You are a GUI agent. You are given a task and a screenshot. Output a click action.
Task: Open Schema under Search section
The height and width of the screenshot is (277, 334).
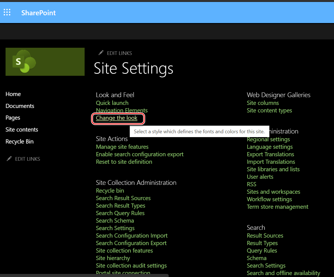pos(257,258)
